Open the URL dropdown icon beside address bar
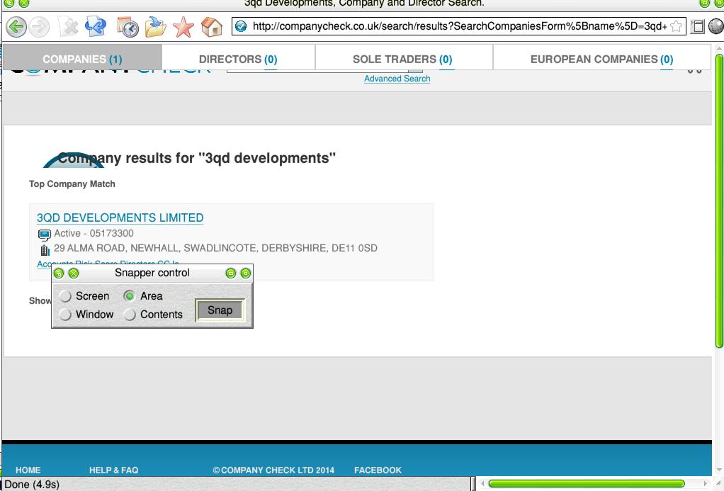 [x=697, y=27]
